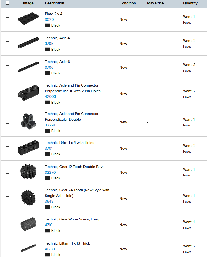The image size is (207, 257).
Task: Click the Black color swatch for Axle 4
Action: [x=47, y=49]
